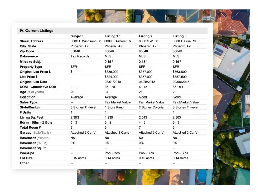Click the '0.15 acres' lot size

(x=78, y=158)
